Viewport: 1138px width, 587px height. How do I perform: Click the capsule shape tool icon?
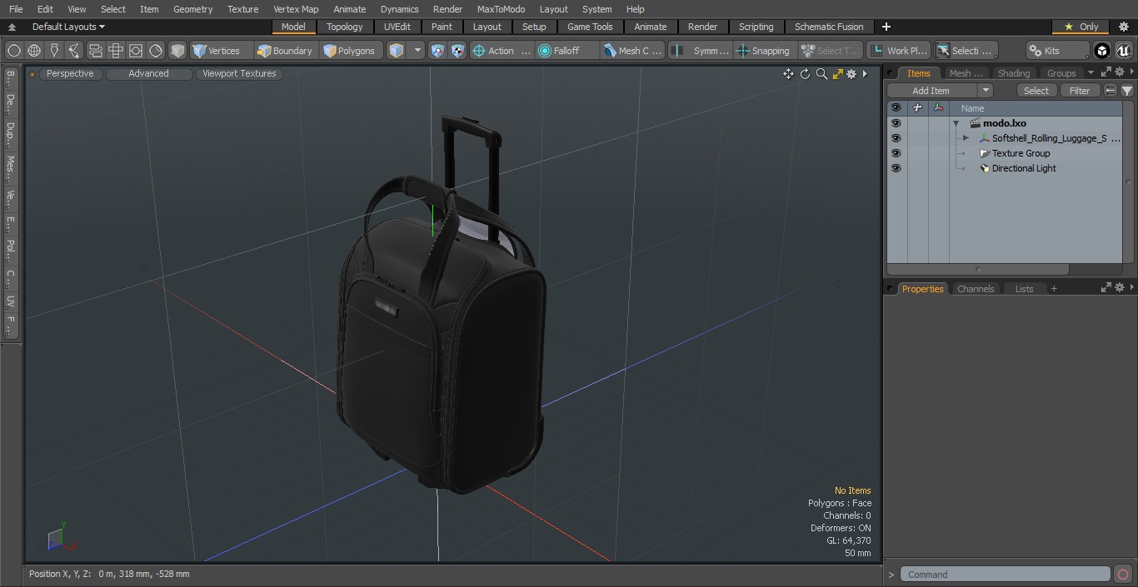(x=95, y=51)
